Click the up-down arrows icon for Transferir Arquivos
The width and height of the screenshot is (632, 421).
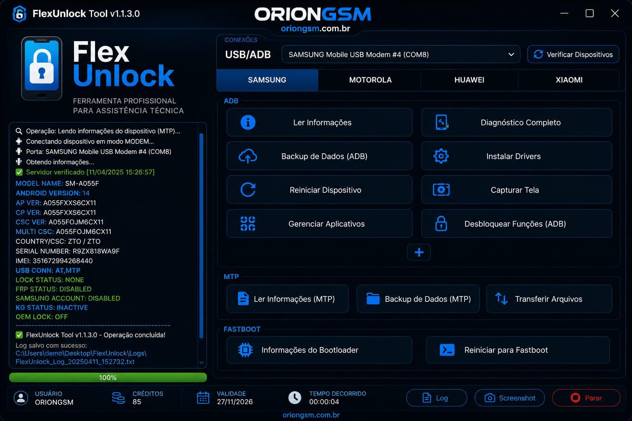(x=501, y=298)
